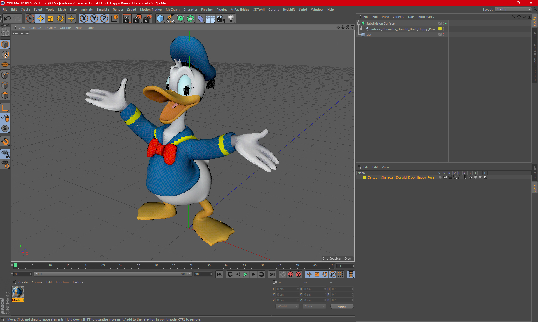Open material manager Texture menu
The image size is (538, 322).
[x=78, y=282]
